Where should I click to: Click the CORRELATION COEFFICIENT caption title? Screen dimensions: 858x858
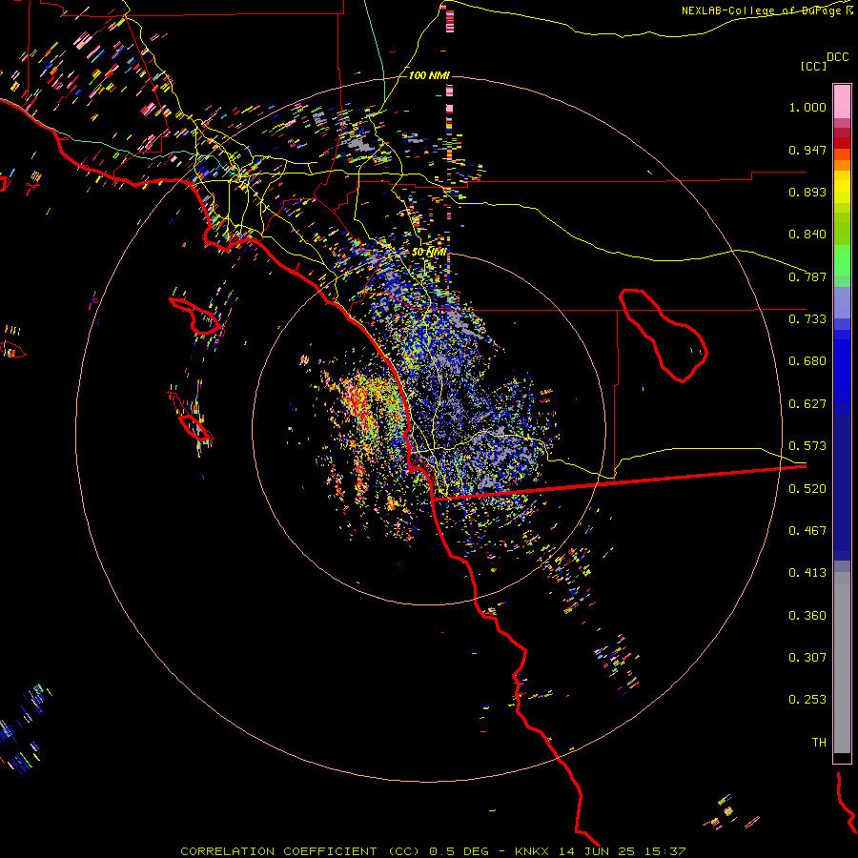tap(282, 851)
